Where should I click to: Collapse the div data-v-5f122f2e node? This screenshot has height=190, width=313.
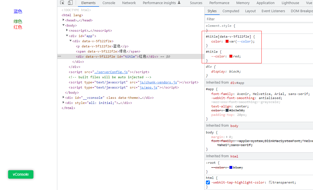point(71,41)
